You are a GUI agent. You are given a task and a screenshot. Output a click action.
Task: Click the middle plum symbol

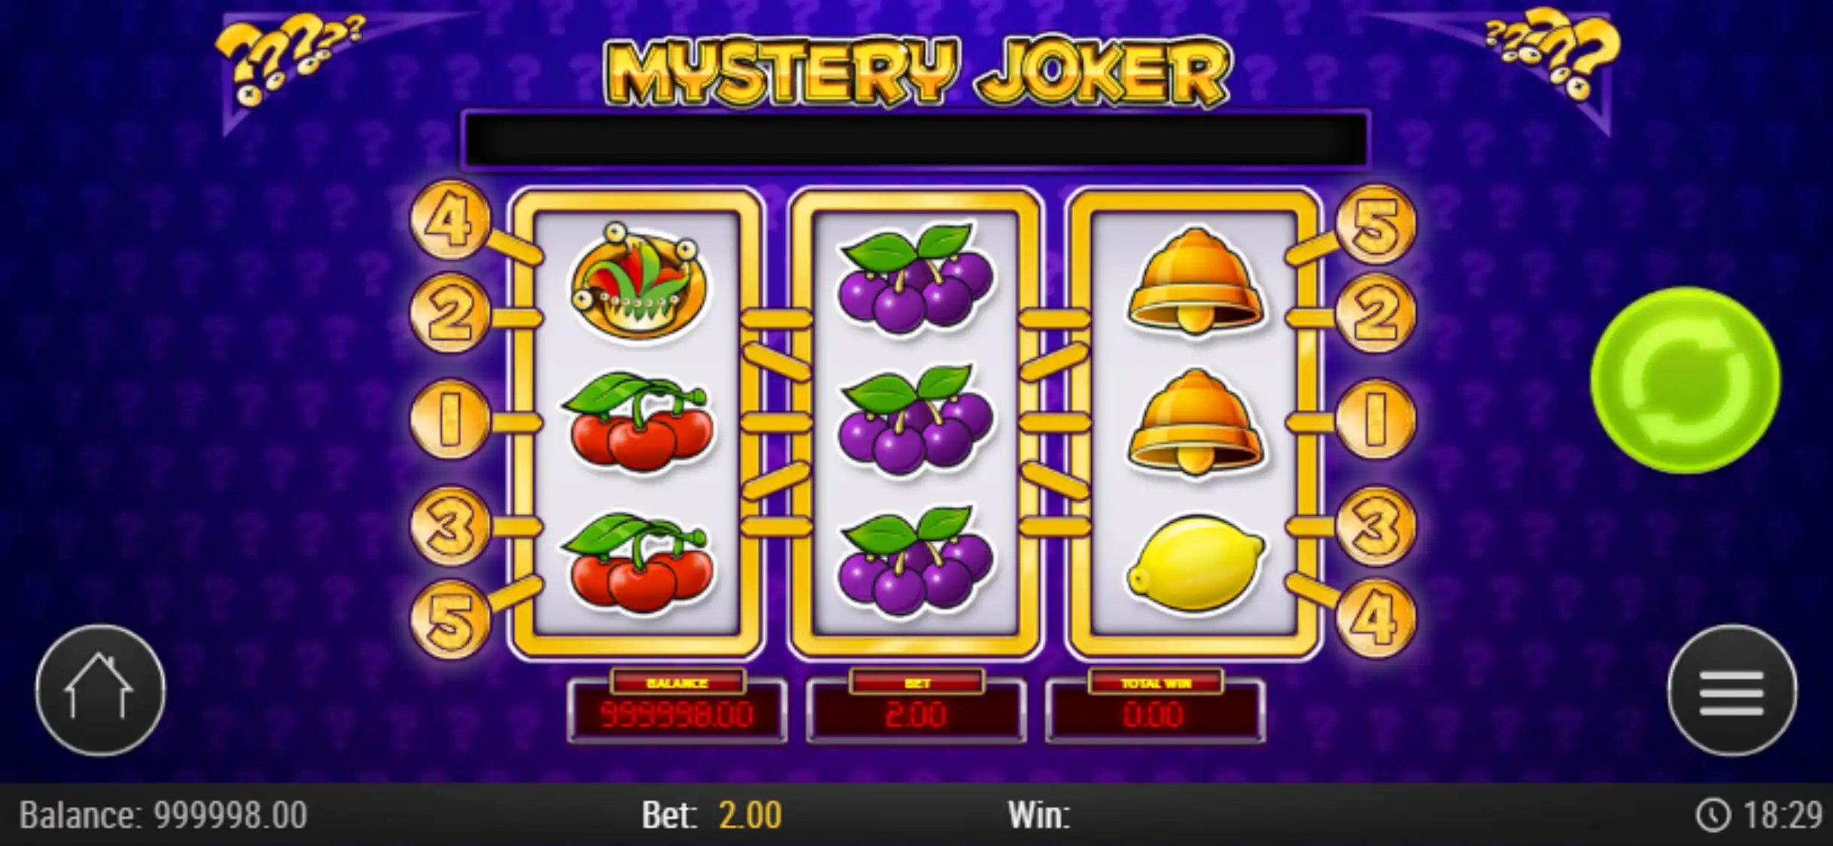click(916, 421)
